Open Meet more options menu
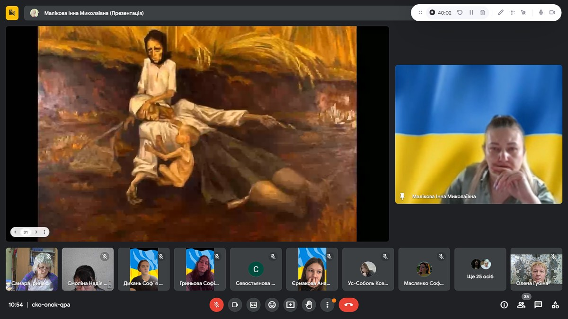The image size is (568, 319). (327, 305)
